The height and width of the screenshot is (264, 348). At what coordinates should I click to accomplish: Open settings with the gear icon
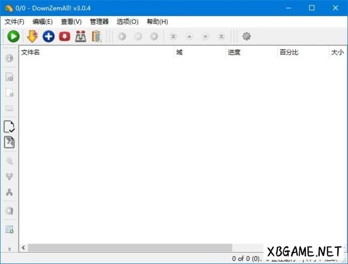(246, 36)
